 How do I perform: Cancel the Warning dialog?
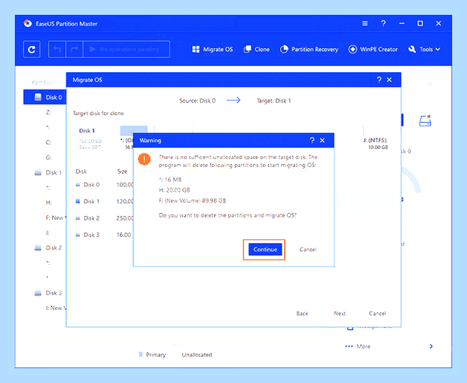coord(307,249)
